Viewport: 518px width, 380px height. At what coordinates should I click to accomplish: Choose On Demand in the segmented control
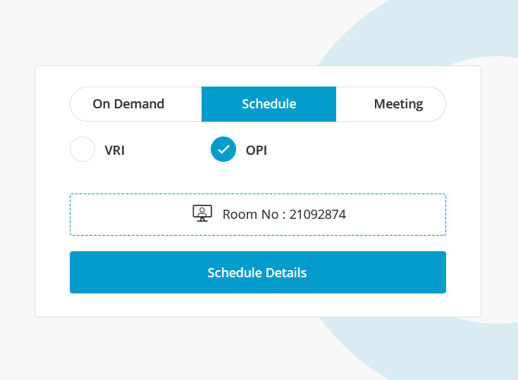click(x=128, y=104)
